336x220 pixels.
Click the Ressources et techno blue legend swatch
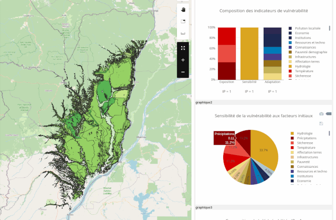point(290,42)
